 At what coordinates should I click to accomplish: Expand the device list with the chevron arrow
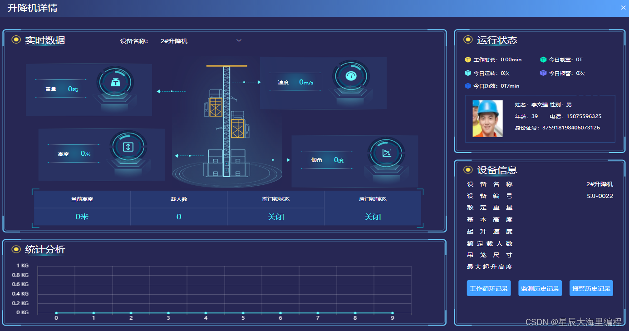click(x=239, y=40)
